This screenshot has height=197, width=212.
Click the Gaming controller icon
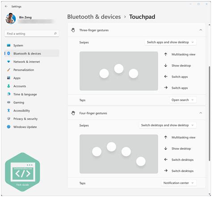click(8, 102)
